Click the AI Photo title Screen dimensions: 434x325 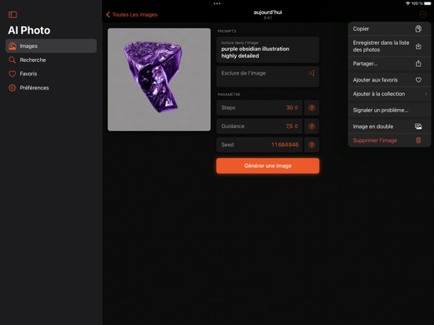[29, 30]
